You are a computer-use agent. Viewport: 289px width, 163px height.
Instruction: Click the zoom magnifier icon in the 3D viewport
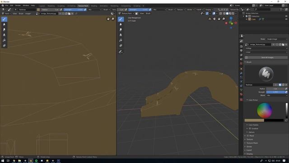click(x=224, y=19)
